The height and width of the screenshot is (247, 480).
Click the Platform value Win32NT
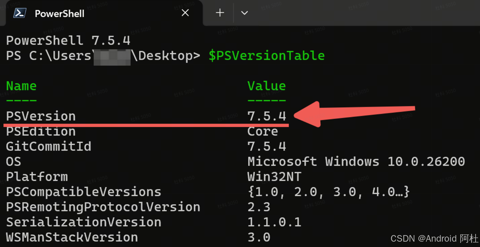pos(274,177)
